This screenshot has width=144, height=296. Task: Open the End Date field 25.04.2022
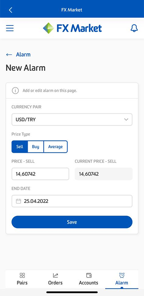pyautogui.click(x=72, y=201)
